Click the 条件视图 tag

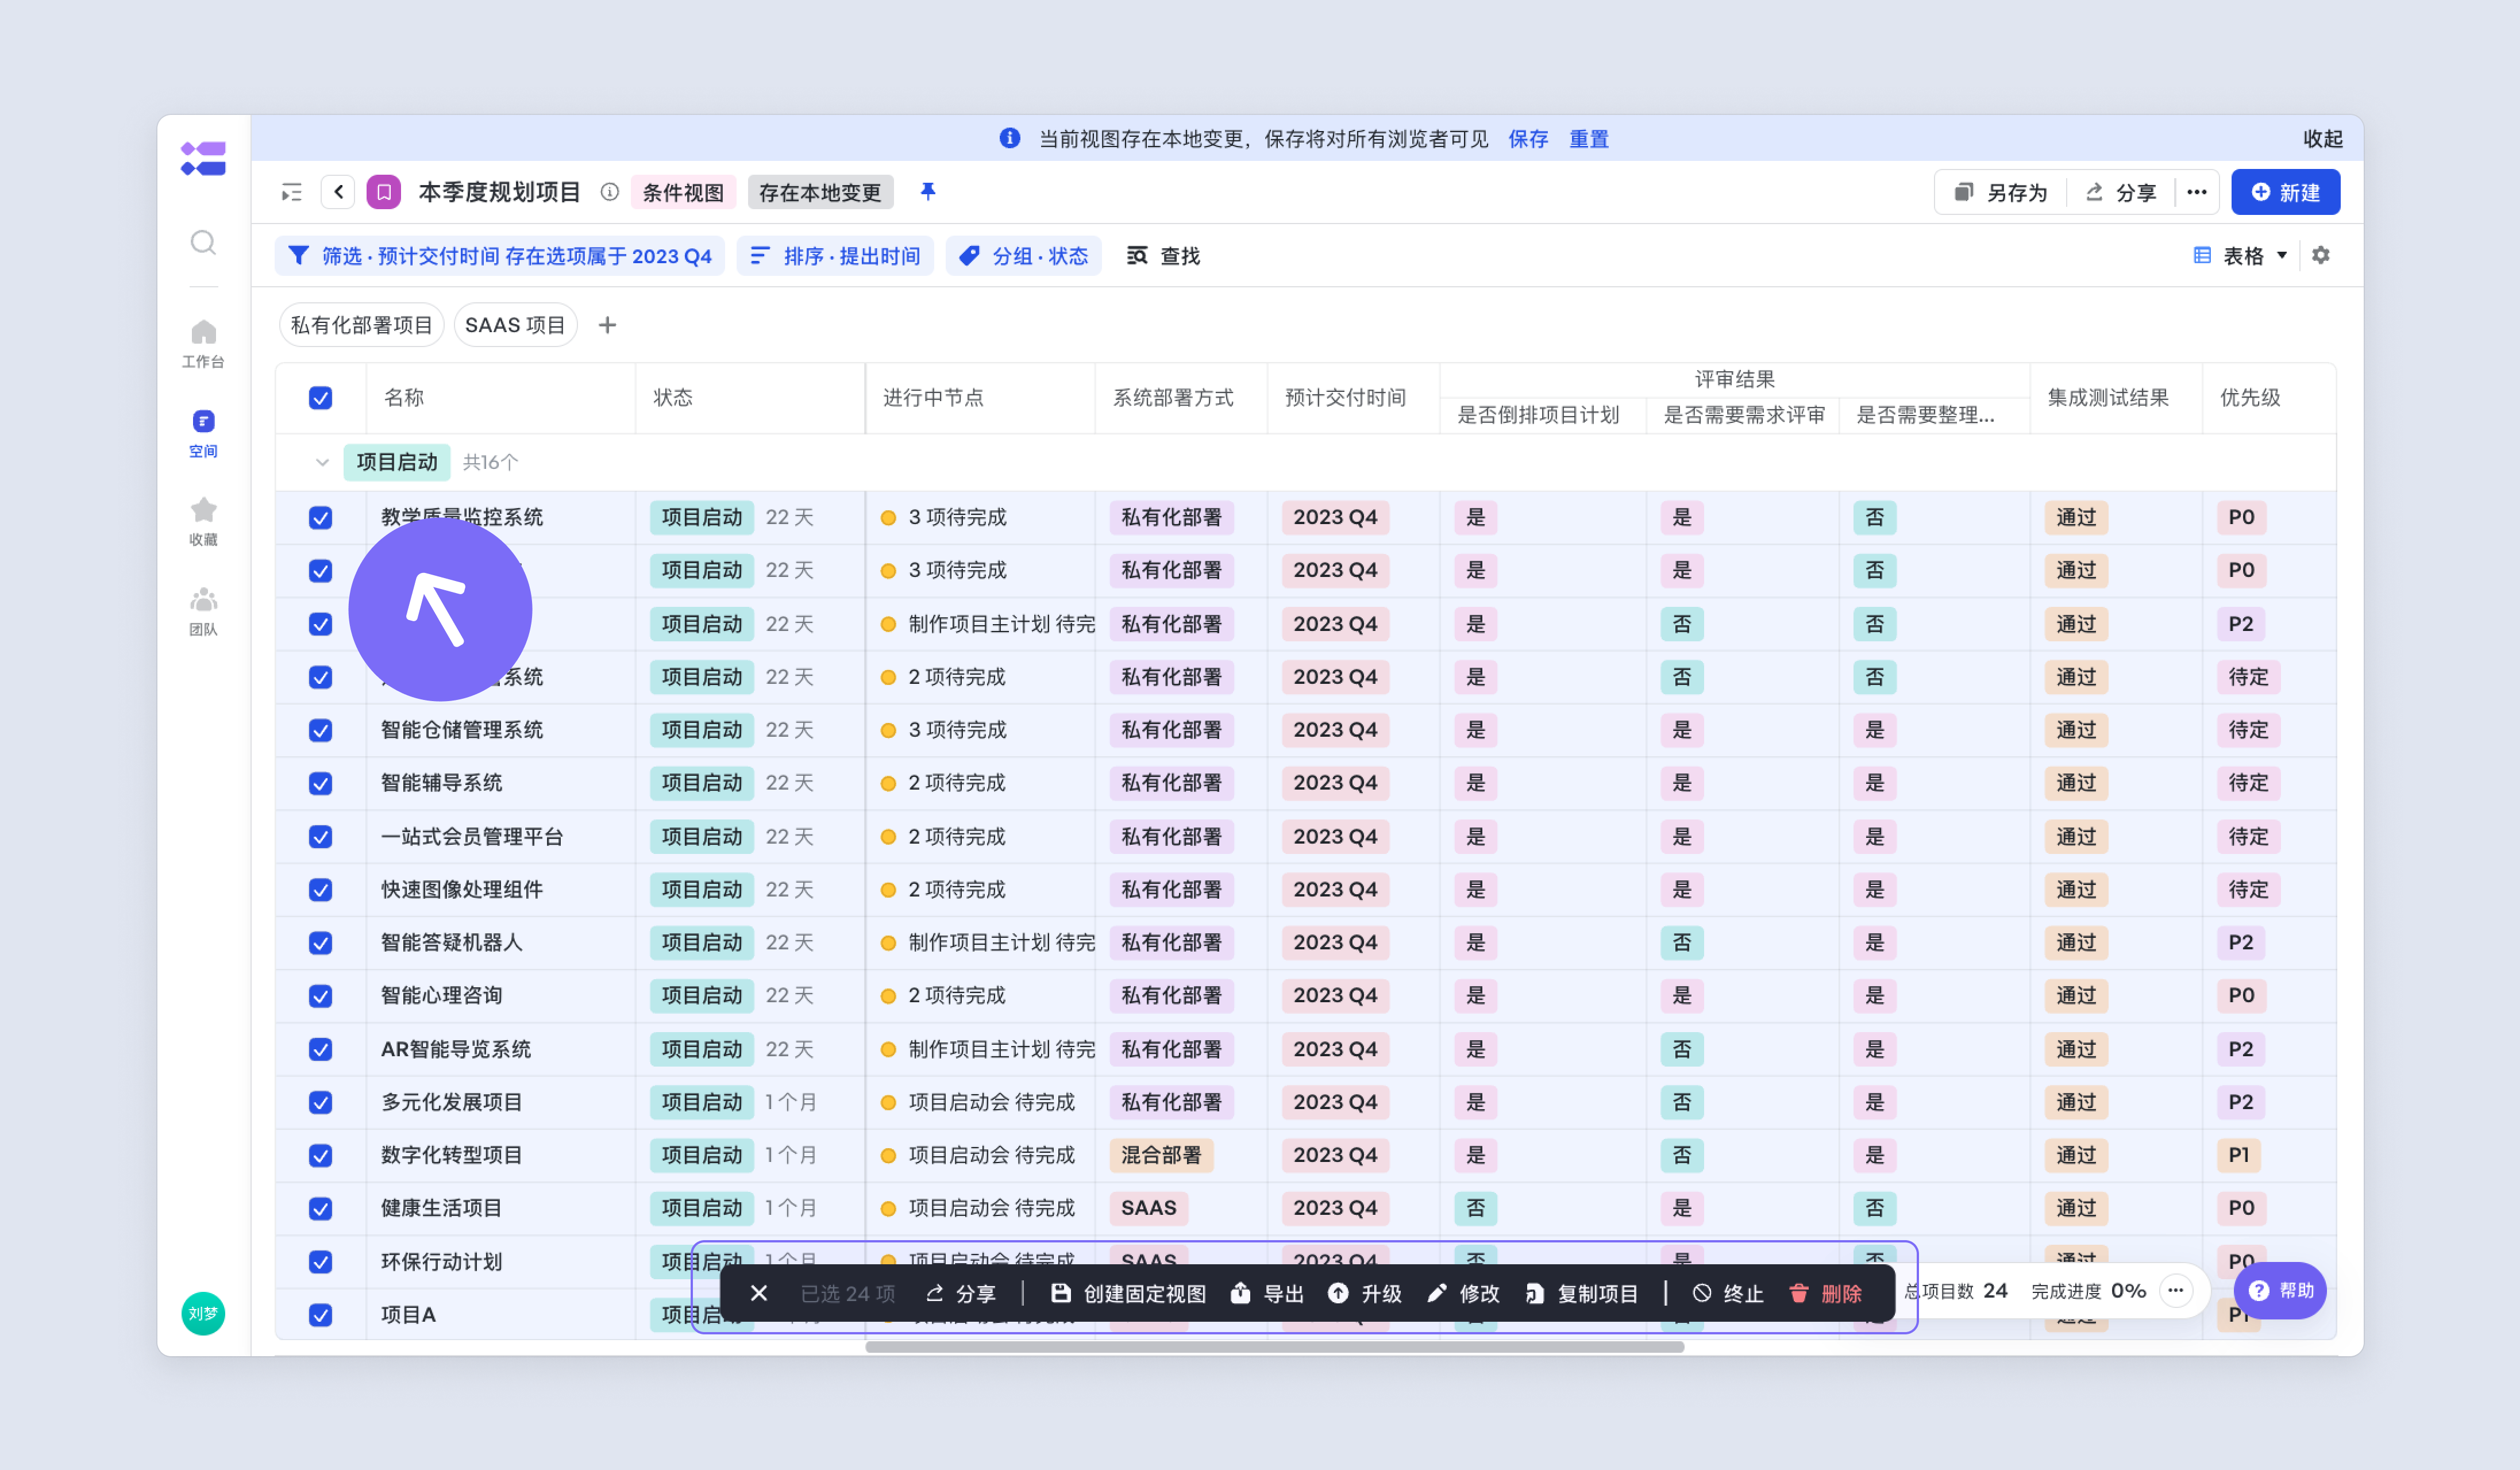click(683, 192)
